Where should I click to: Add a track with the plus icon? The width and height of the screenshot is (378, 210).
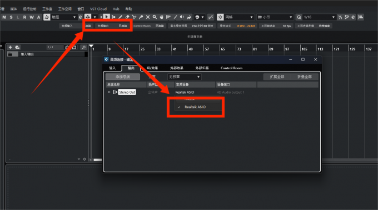click(x=10, y=47)
